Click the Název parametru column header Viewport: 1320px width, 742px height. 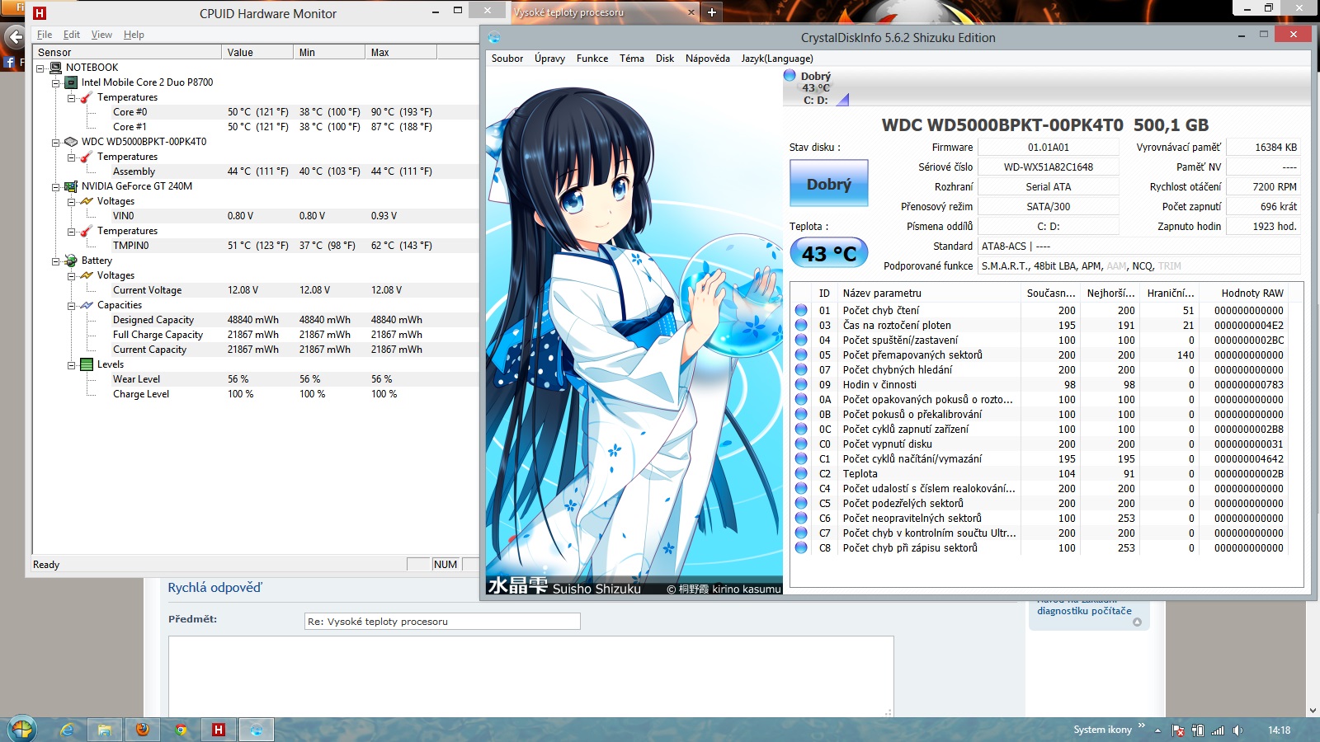coord(929,293)
